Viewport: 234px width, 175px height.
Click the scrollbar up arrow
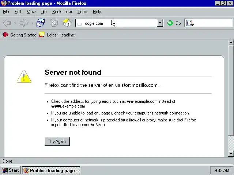231,43
